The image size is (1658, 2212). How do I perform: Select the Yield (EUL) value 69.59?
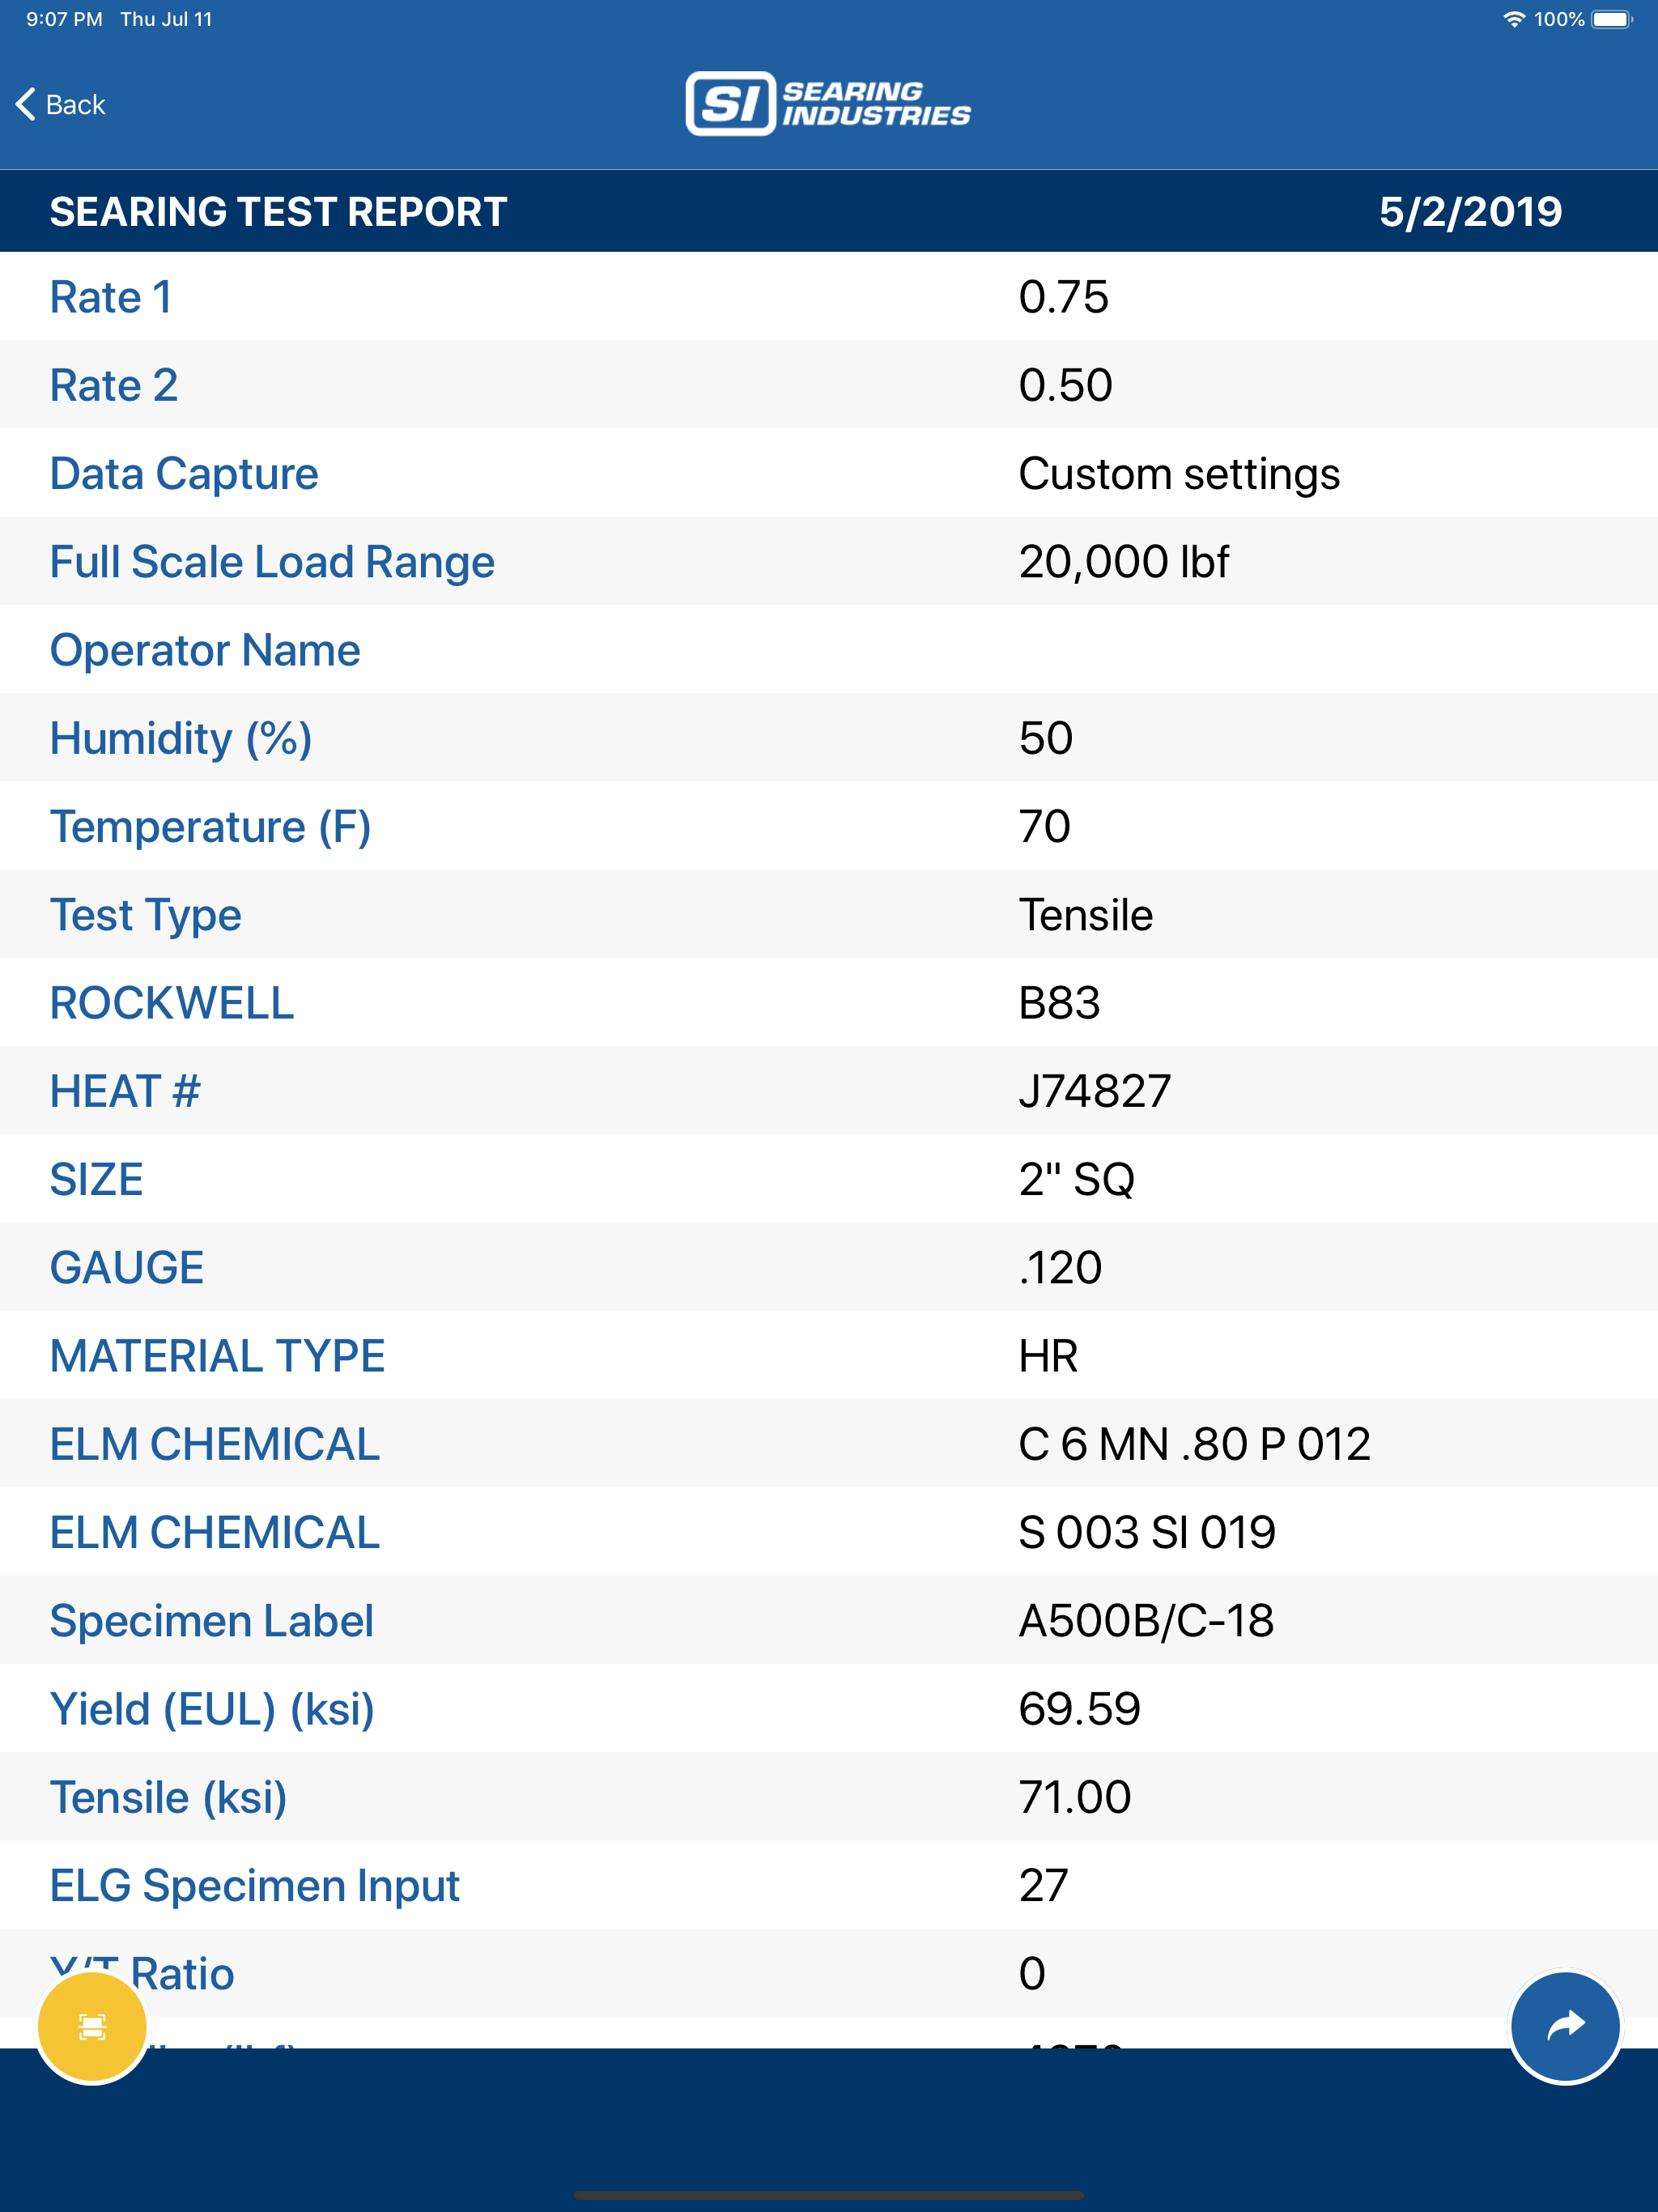click(1079, 1709)
